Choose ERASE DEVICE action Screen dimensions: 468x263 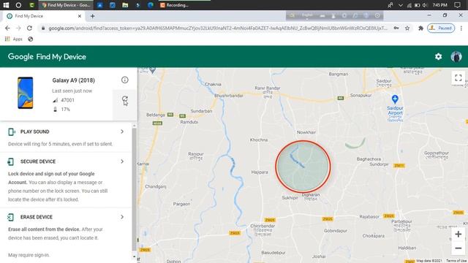[x=37, y=217]
